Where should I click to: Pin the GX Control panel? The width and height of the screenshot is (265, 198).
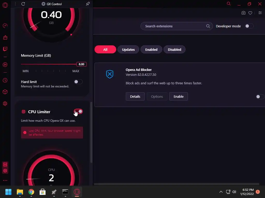click(x=88, y=4)
